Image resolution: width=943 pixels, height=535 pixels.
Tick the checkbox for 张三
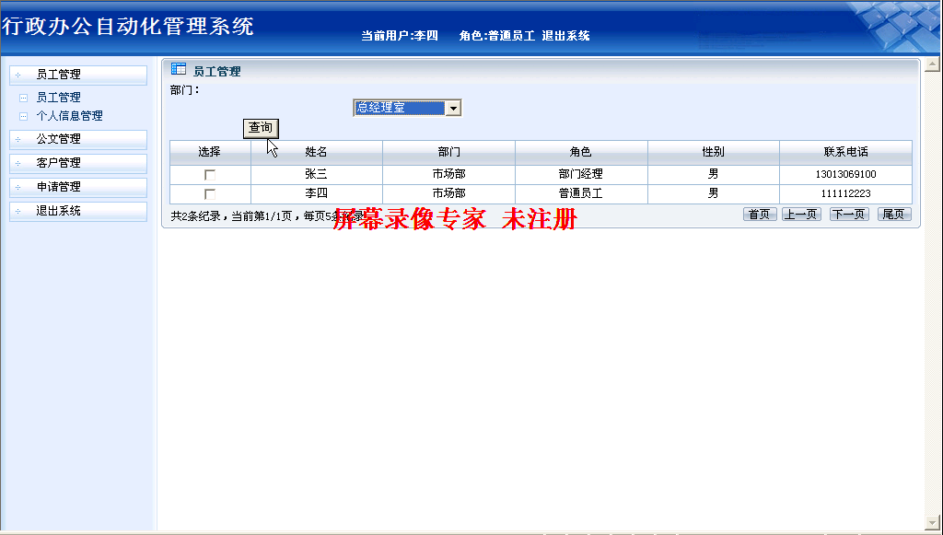pos(210,175)
